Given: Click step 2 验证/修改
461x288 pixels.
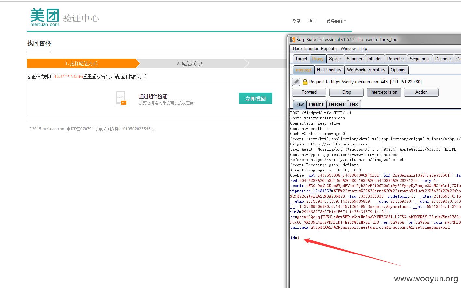Looking at the screenshot, I should (190, 63).
